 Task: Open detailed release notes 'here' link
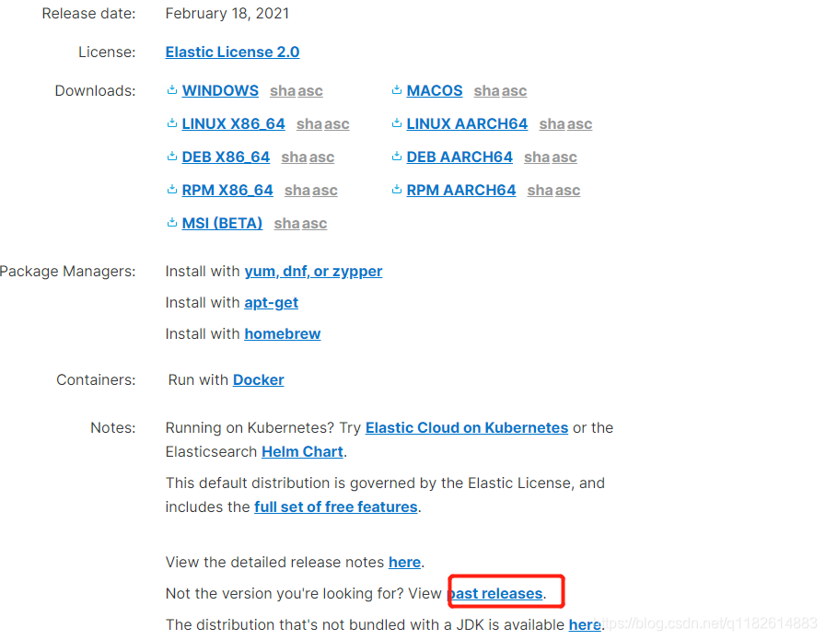pos(404,563)
